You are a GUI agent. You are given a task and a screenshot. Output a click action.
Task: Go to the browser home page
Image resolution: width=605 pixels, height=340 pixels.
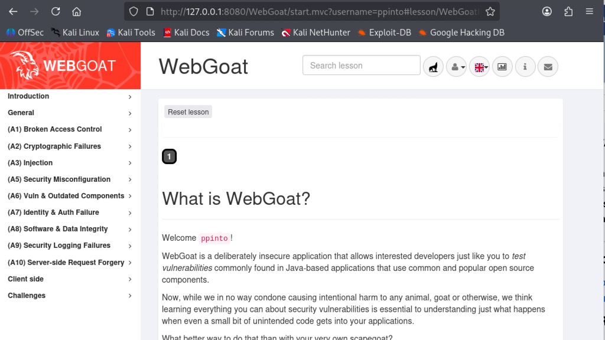[x=76, y=11]
